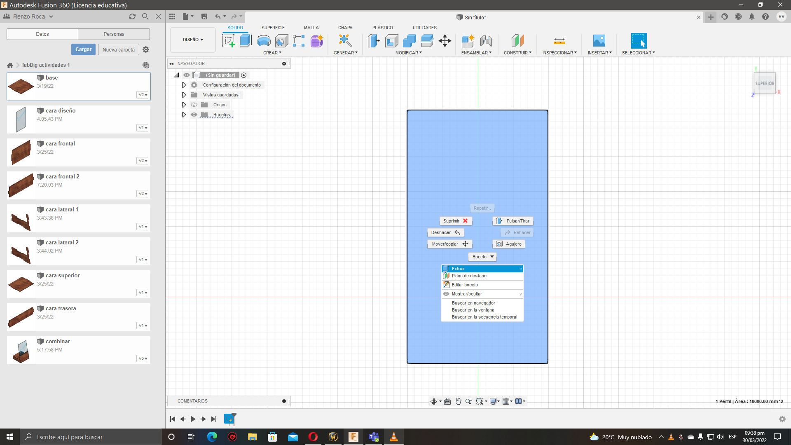Select the Revolve tool icon
The width and height of the screenshot is (791, 445).
264,41
